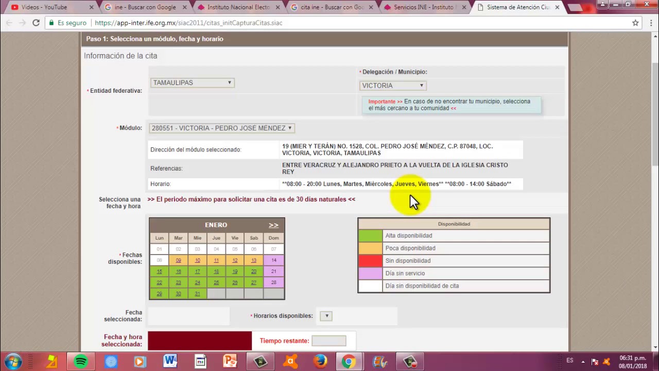Select January 12 in the calendar

click(235, 260)
